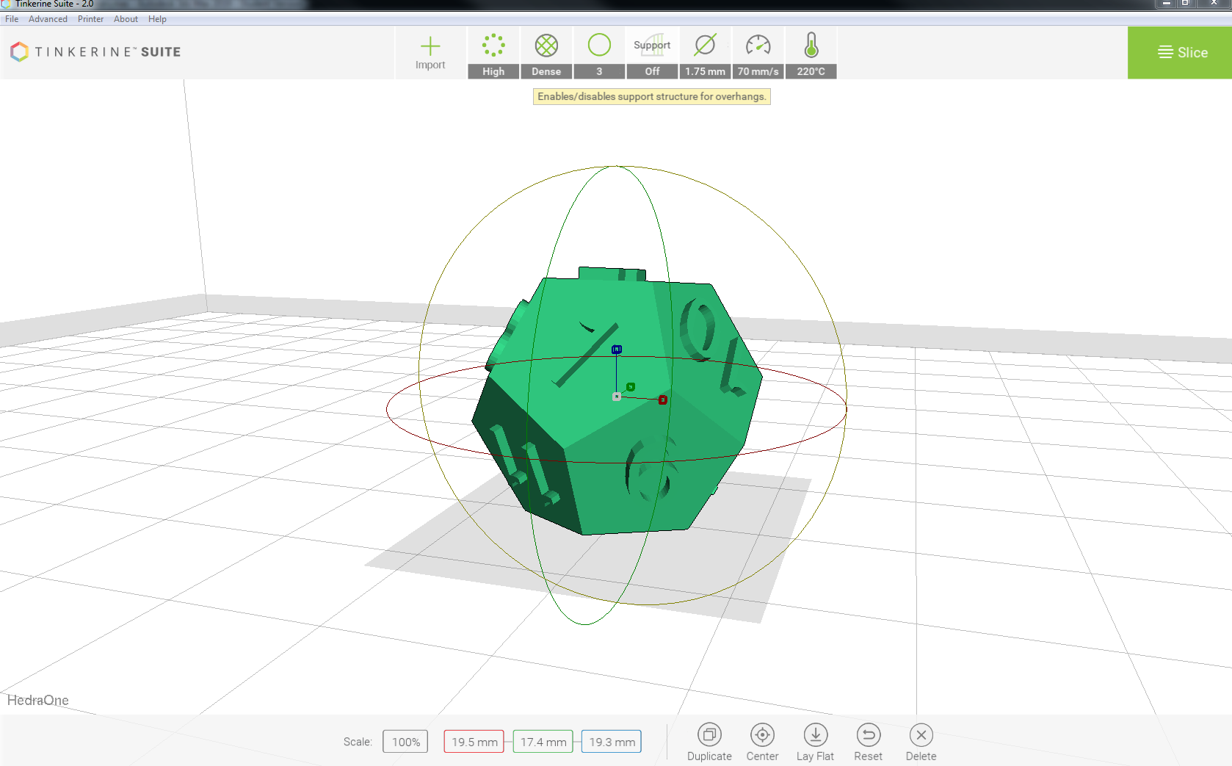Click the blue Z-axis gizmo handle
Viewport: 1232px width, 766px height.
point(617,350)
